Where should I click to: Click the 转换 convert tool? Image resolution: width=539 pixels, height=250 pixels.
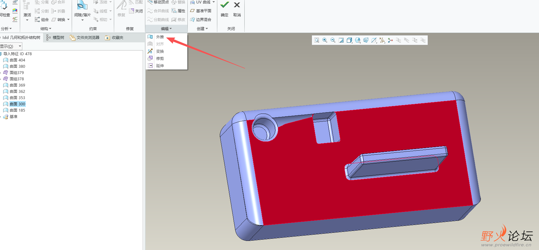[x=58, y=19]
